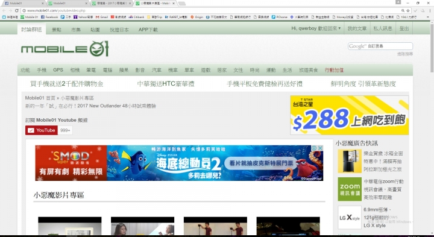Open 私人訊息 in the top bar
The image size is (434, 237).
click(x=383, y=28)
